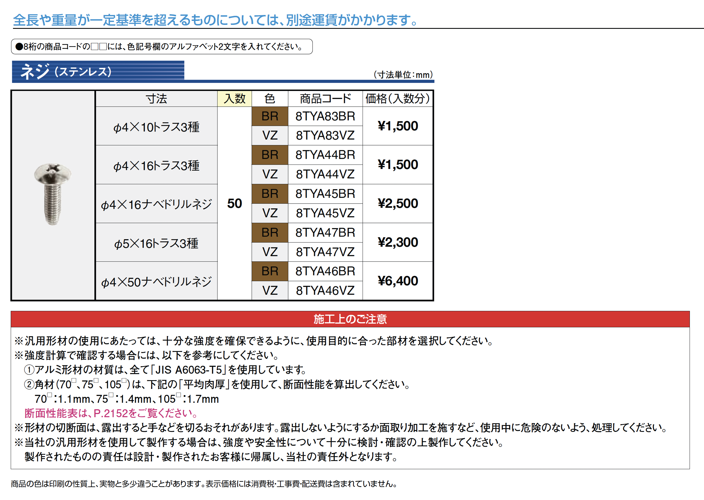This screenshot has height=500, width=704.
Task: Click the quantity value 50 cell
Action: pyautogui.click(x=234, y=204)
